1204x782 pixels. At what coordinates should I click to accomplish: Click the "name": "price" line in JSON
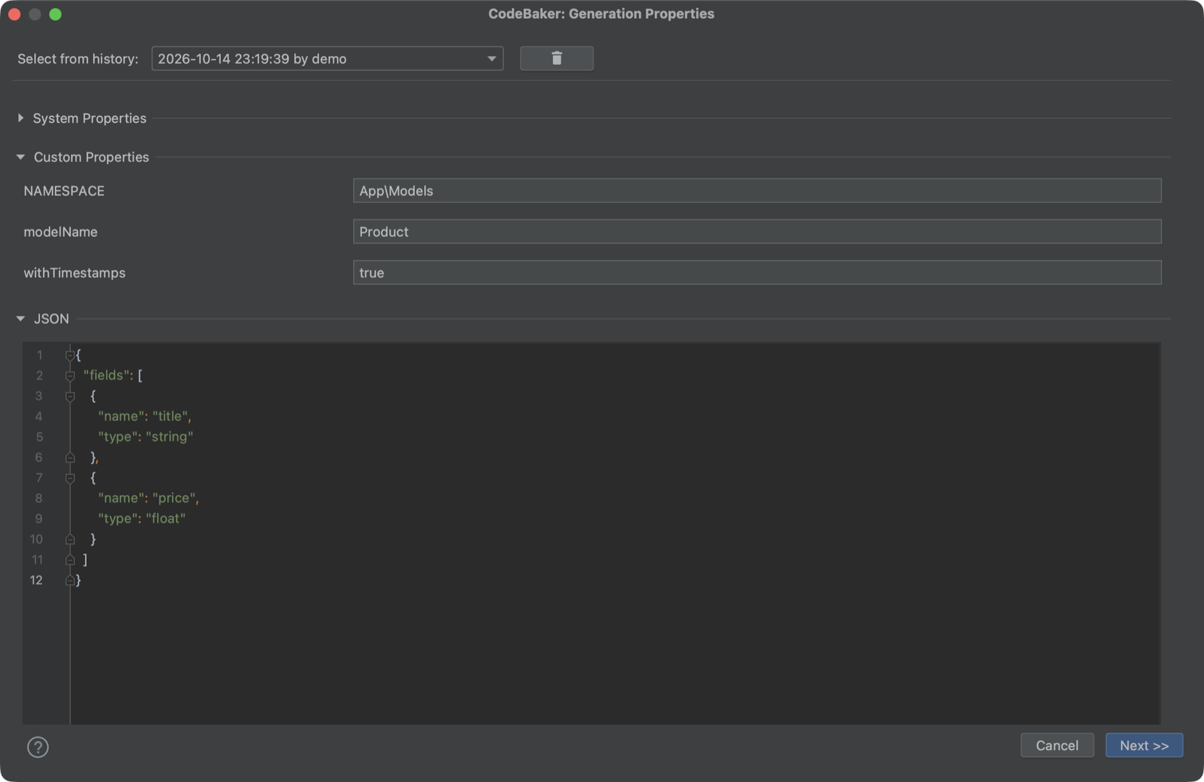(148, 498)
